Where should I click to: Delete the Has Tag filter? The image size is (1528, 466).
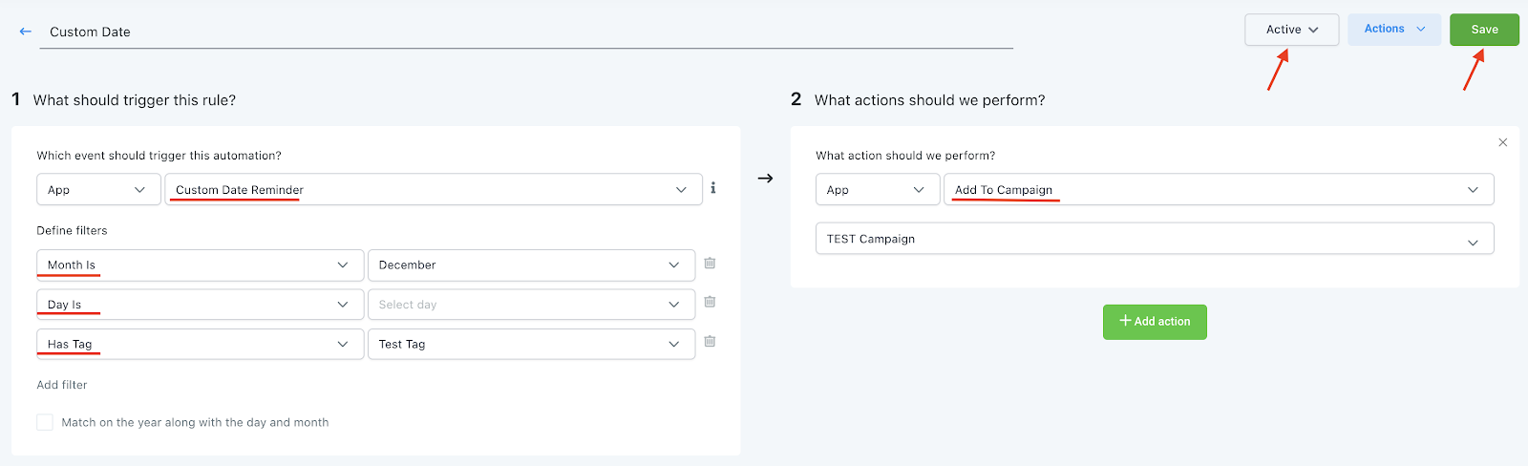710,342
